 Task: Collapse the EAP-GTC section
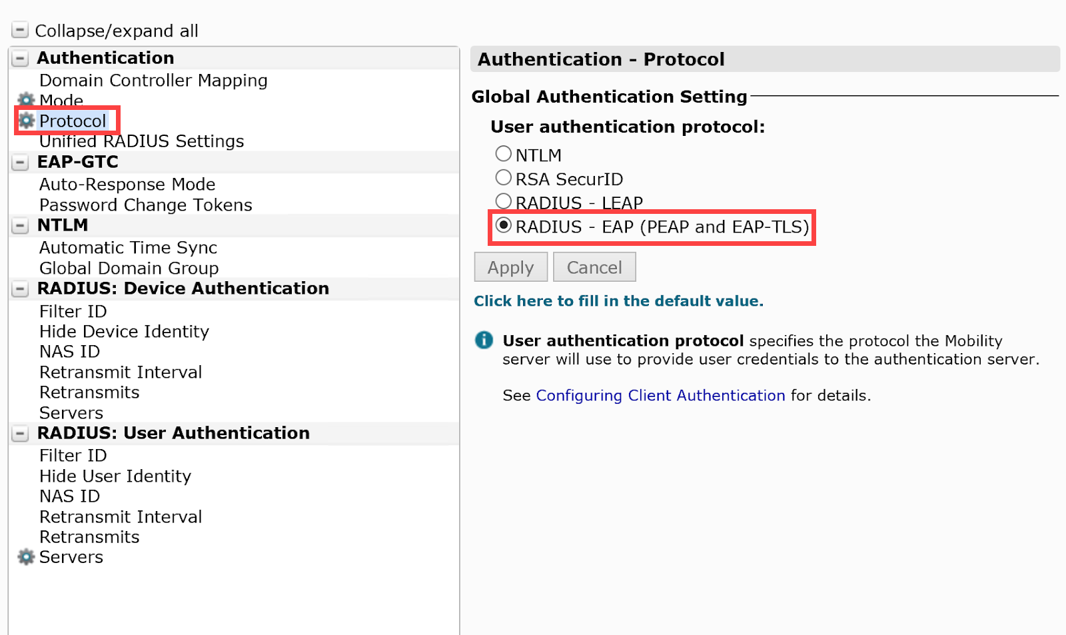pos(20,163)
